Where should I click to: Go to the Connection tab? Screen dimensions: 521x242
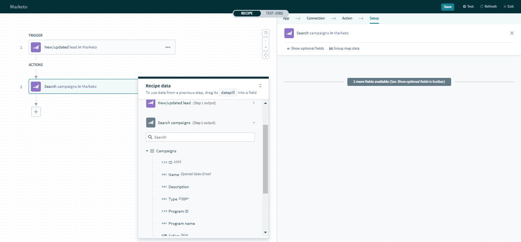[x=316, y=18]
